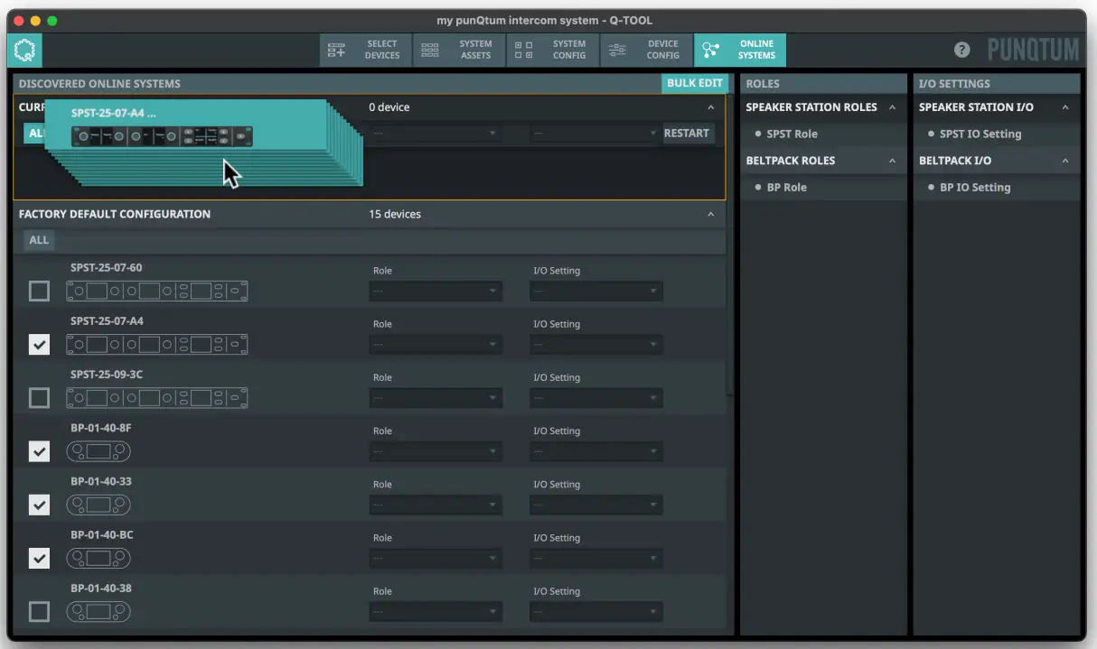Uncheck the BP-01-40-8F device checkbox
1097x649 pixels.
39,450
